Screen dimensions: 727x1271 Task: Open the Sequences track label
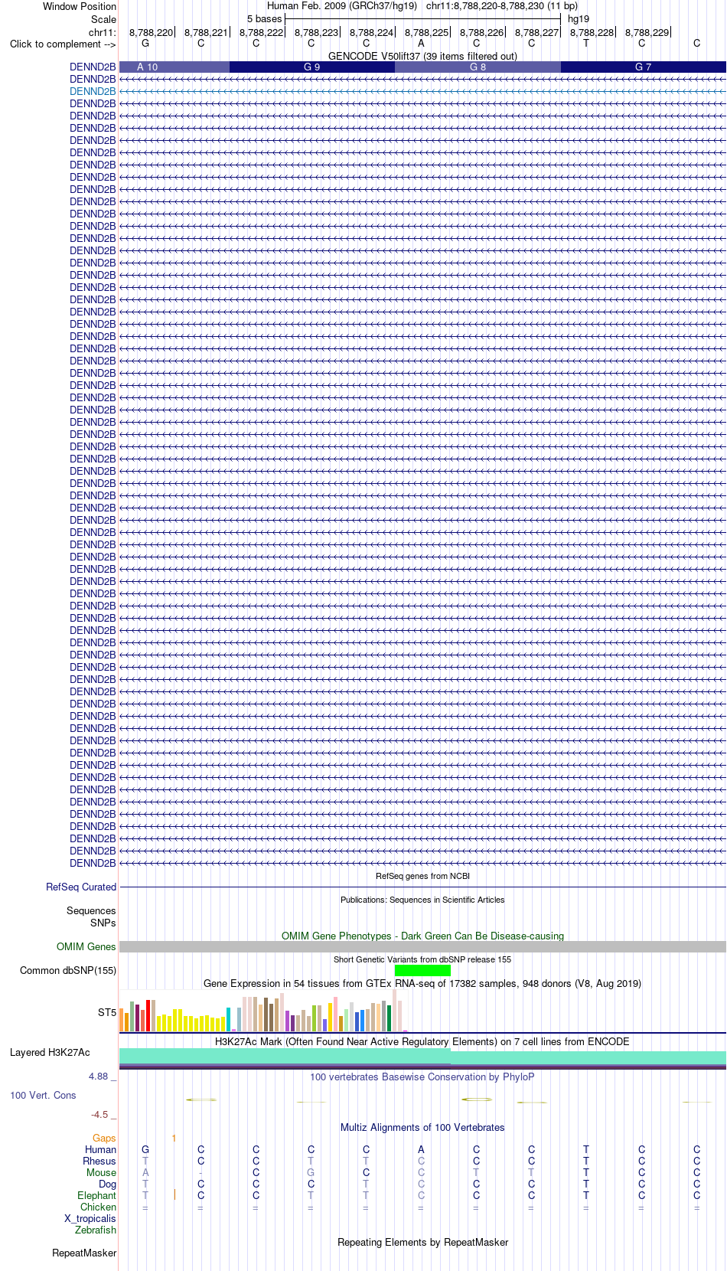tap(91, 910)
